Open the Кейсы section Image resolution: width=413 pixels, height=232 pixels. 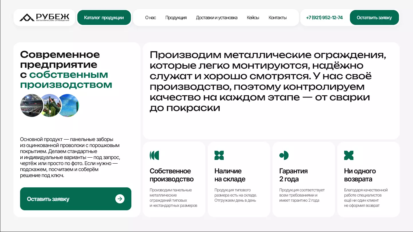tap(253, 17)
